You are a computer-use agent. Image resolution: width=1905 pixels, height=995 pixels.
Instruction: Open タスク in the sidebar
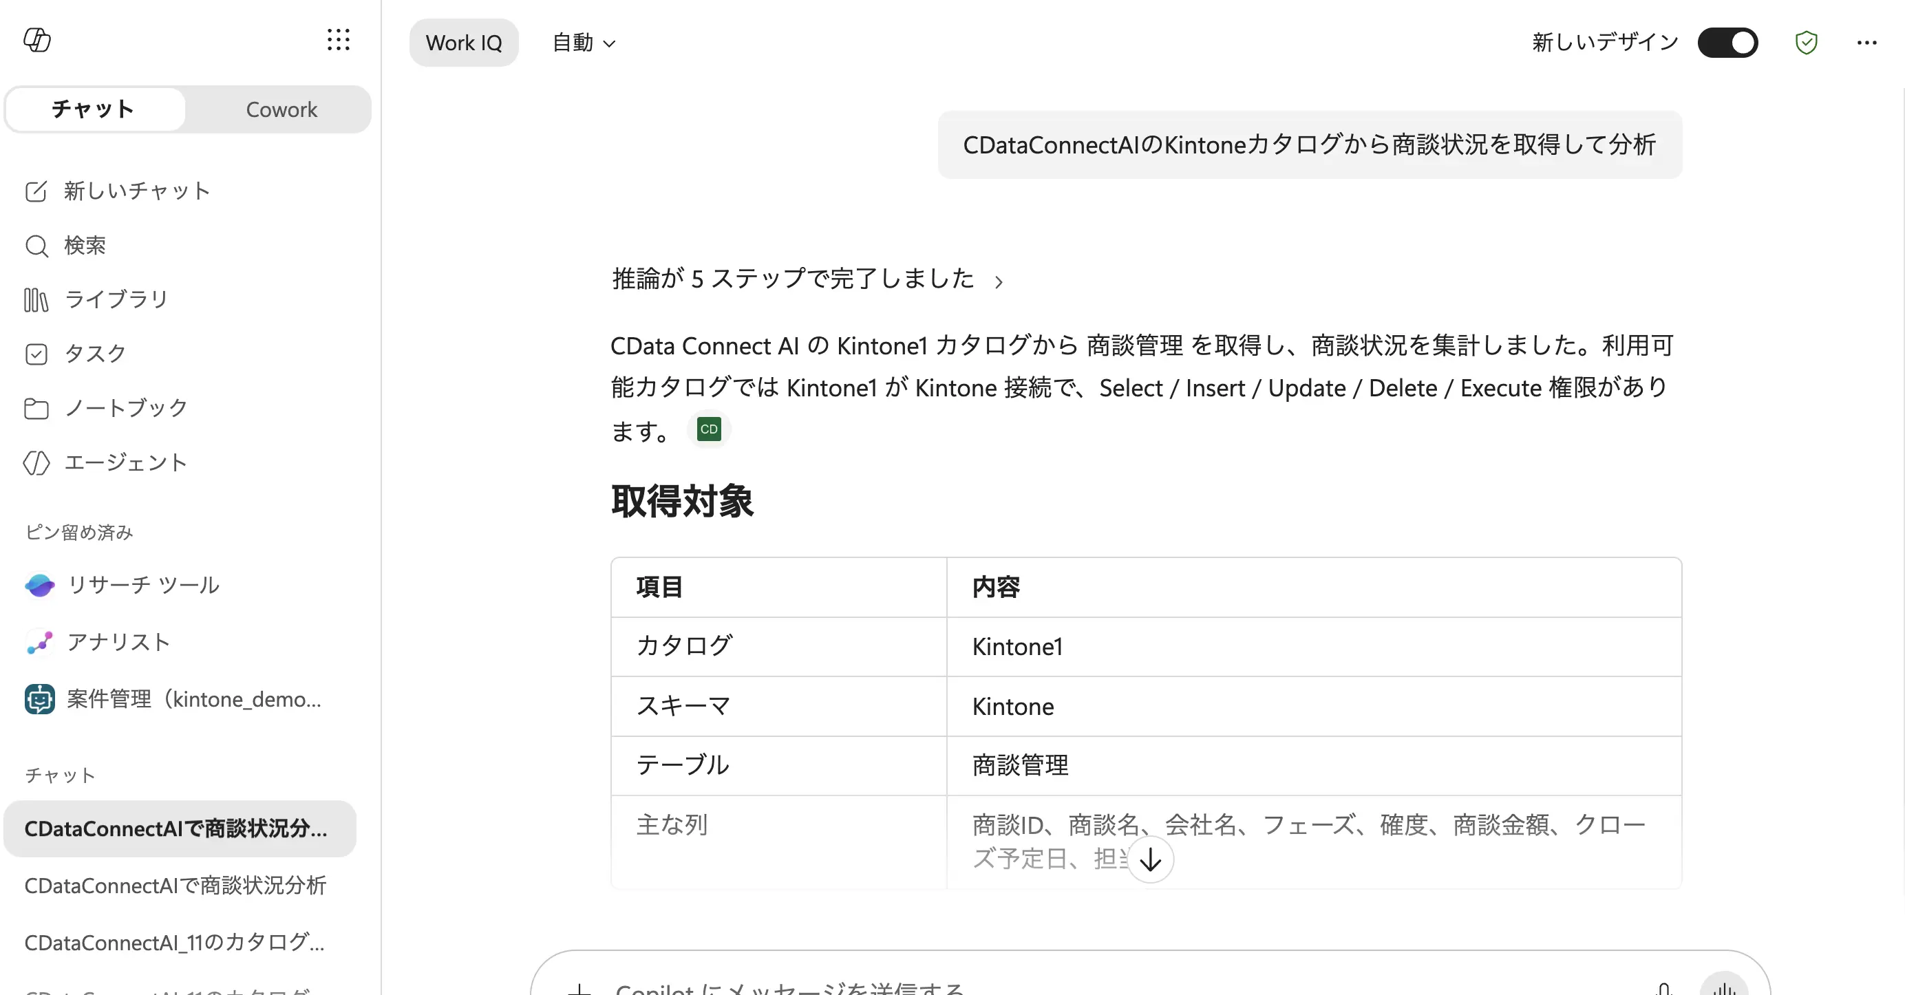(96, 354)
